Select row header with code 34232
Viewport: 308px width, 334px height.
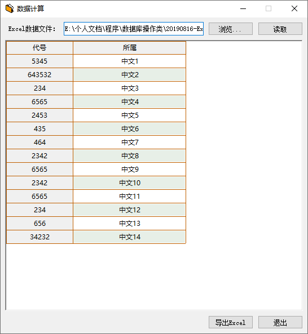[39, 237]
